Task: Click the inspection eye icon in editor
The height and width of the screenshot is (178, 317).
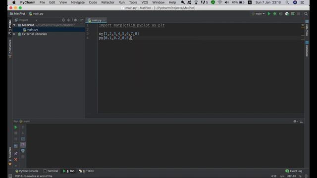Action: point(303,25)
